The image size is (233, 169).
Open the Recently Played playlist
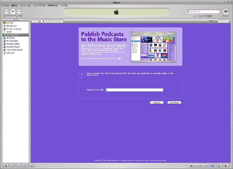(16, 47)
